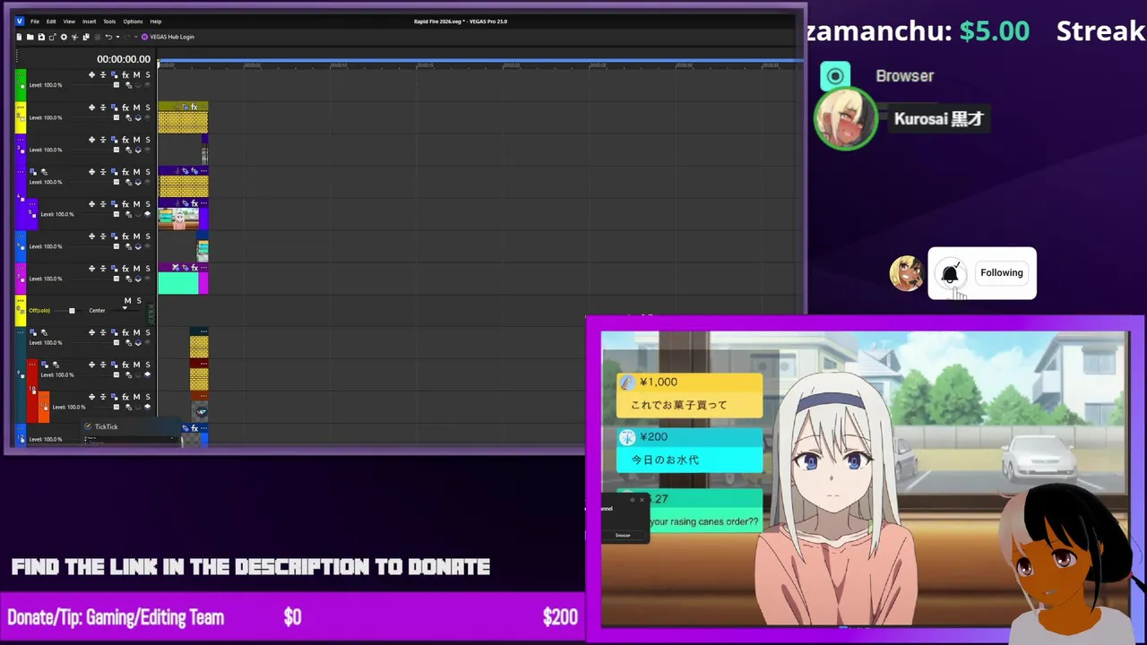Open three-dot menu on track 4 clip

[x=204, y=171]
